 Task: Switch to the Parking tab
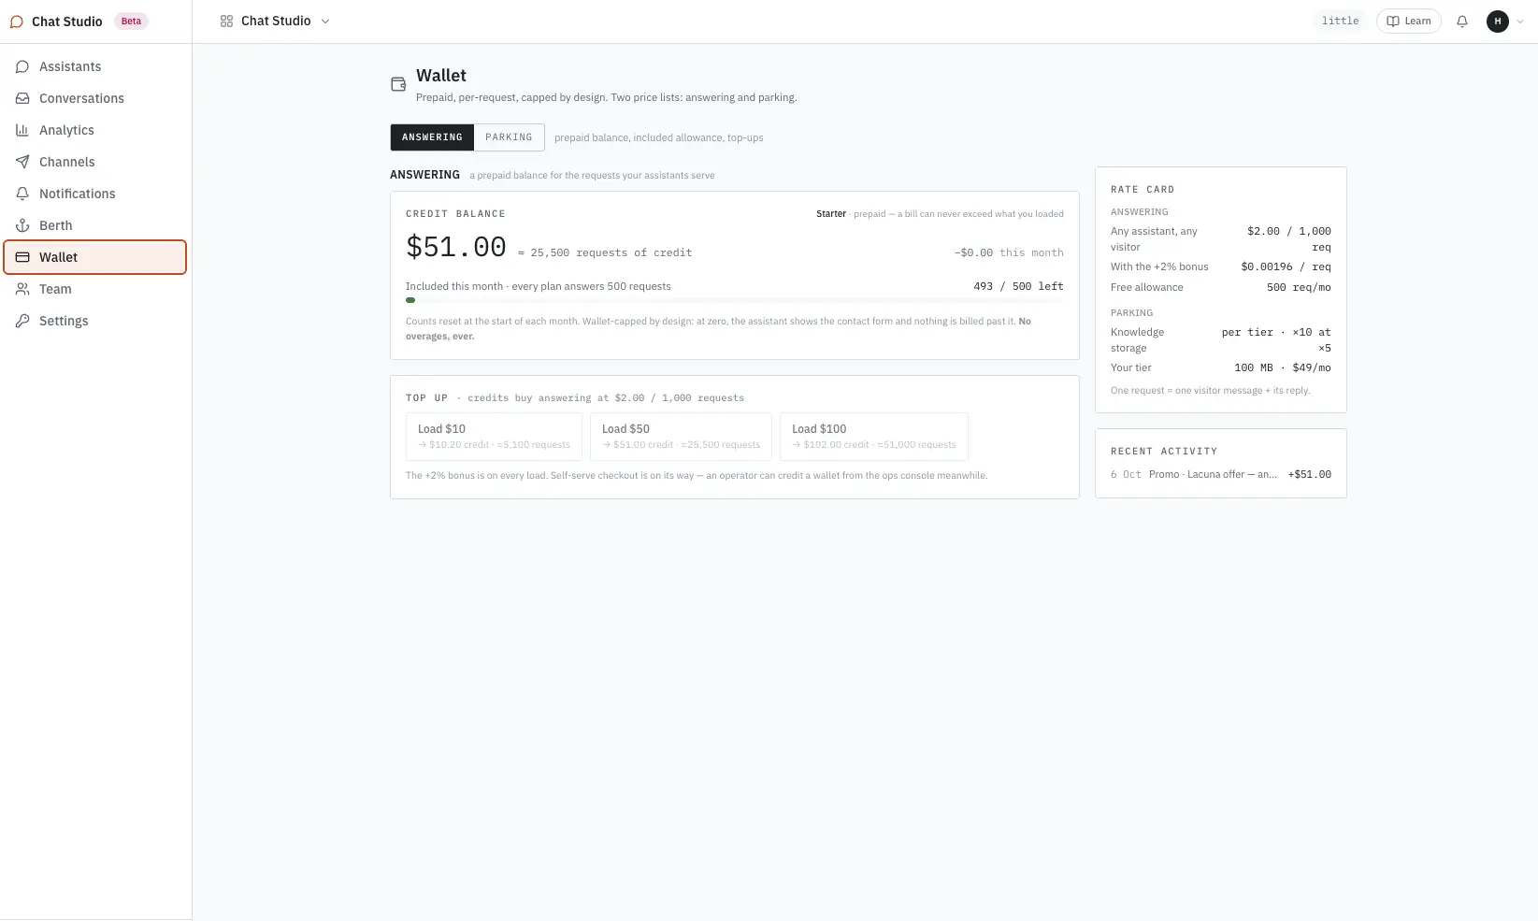click(509, 137)
